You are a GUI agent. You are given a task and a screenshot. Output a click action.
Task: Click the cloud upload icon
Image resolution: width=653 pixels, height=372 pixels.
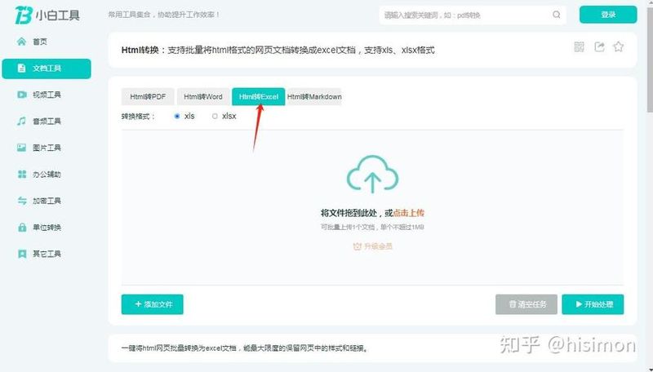click(372, 174)
